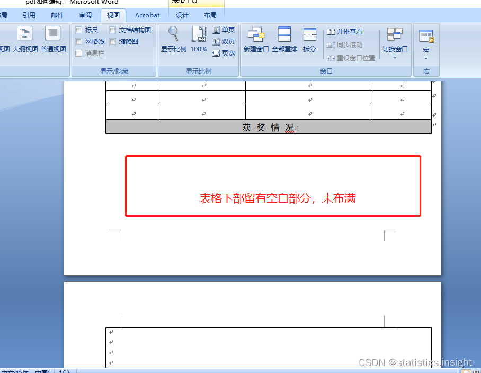Toggle Synchronous Scrolling (同步滚动)

(344, 45)
